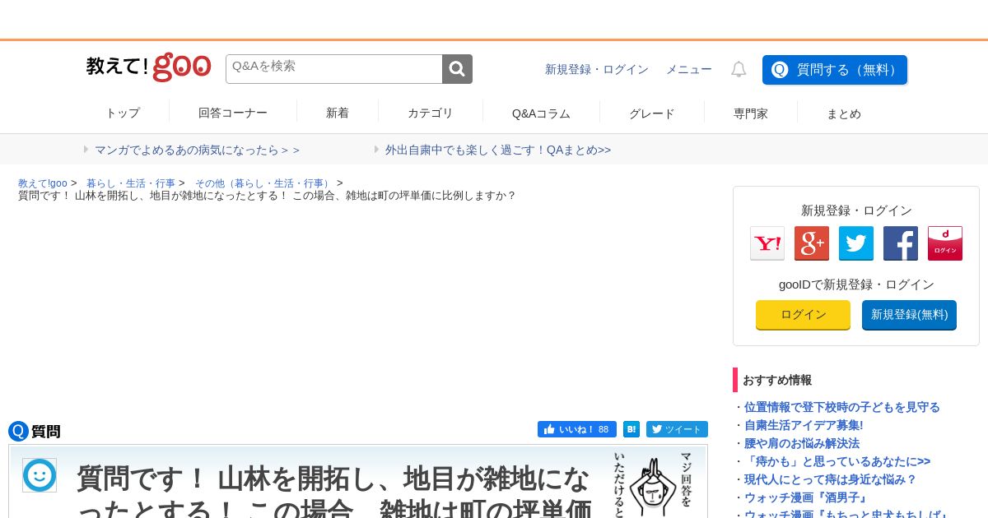Open 位置情報で登下校時の子どもを見守る link
This screenshot has width=988, height=518.
pyautogui.click(x=842, y=407)
